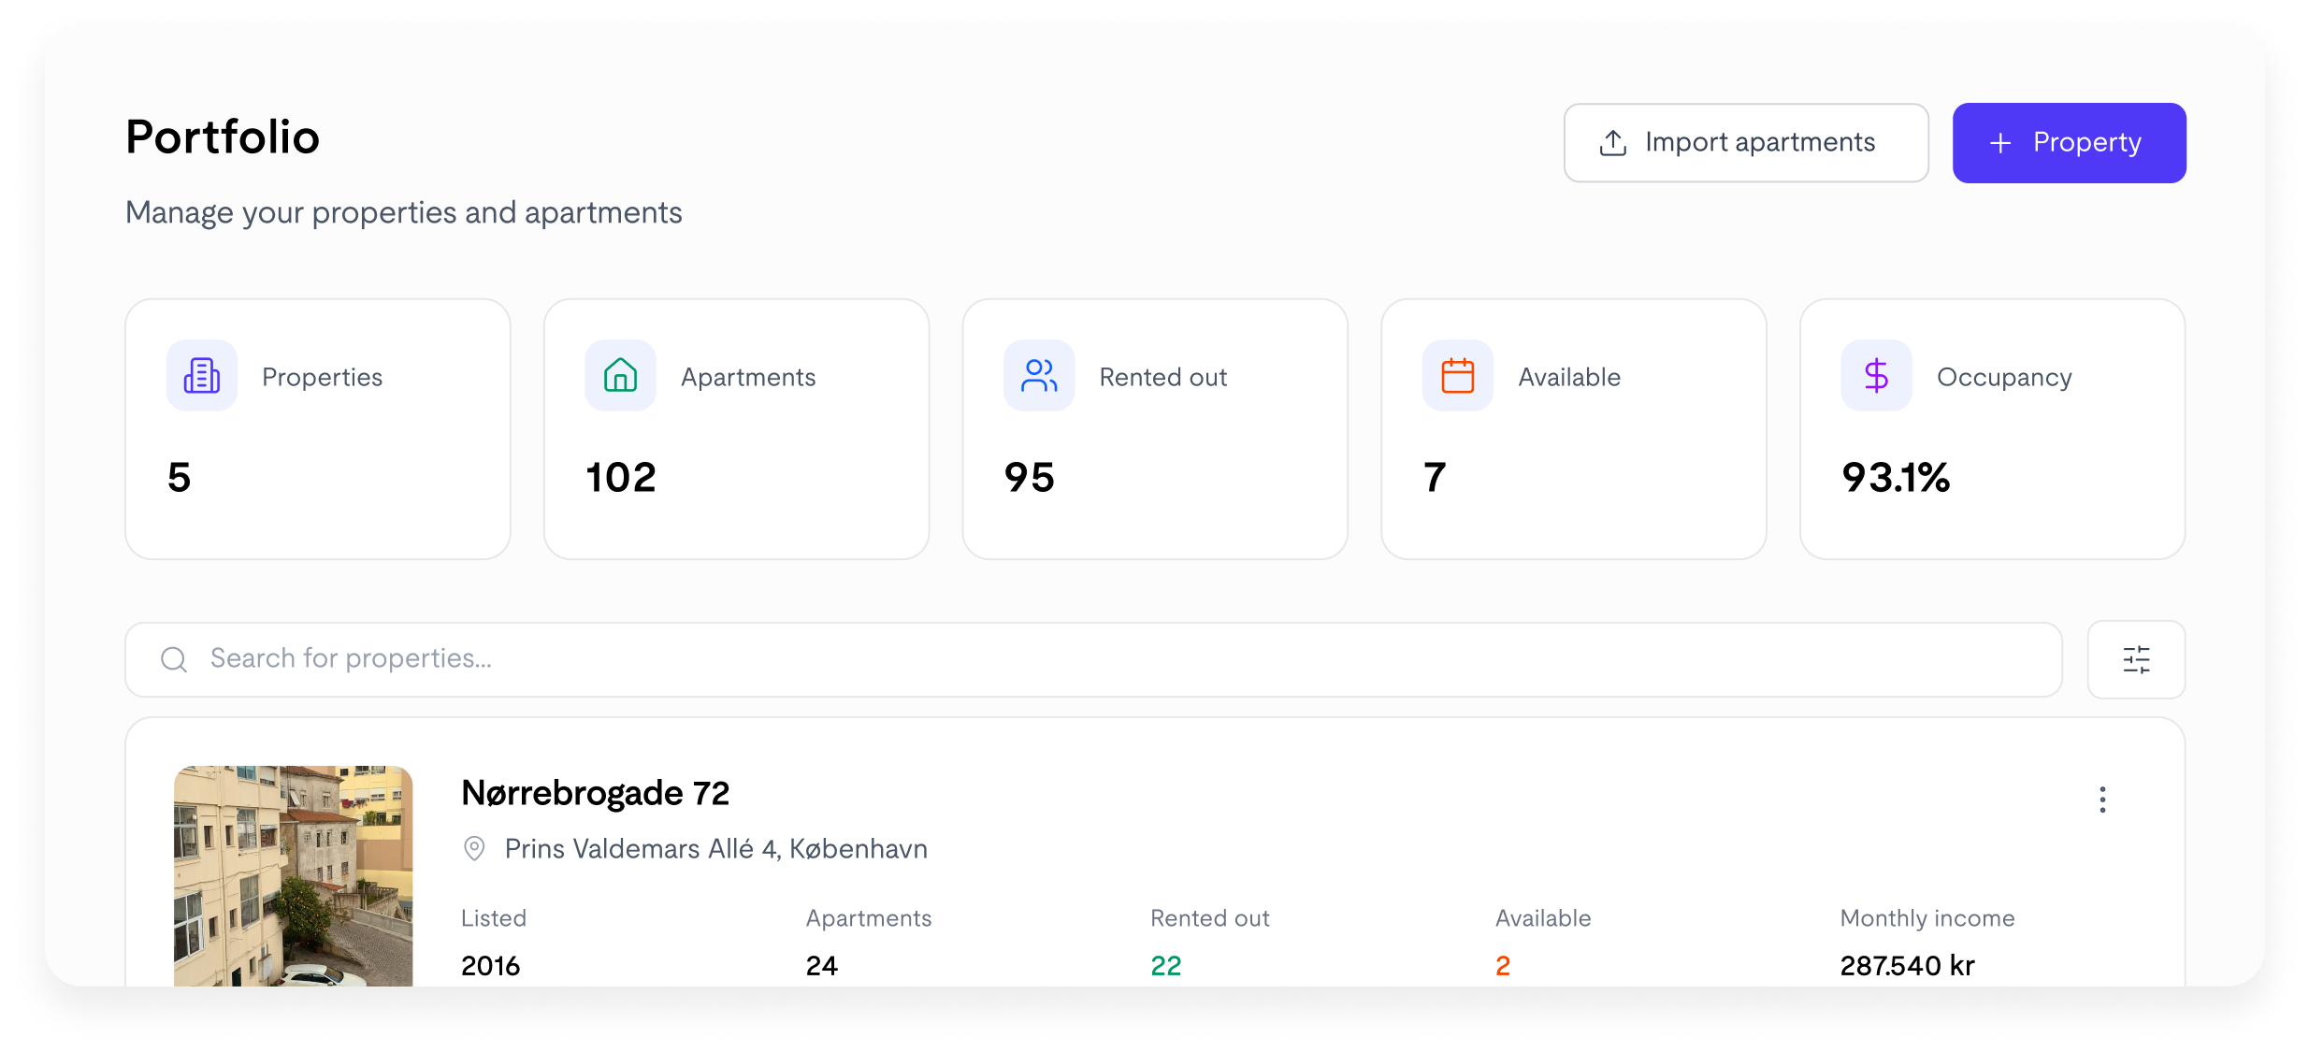
Task: Open Nørrebrogade 72 three-dot options menu
Action: (2102, 800)
